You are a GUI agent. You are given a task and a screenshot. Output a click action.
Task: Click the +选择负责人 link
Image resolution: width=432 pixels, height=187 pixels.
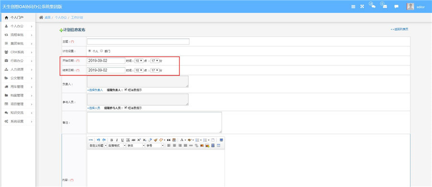[x=95, y=90]
